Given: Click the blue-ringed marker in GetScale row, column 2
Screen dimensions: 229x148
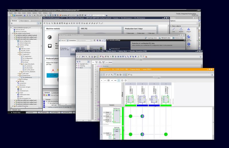Looking at the screenshot, I should coord(142,134).
